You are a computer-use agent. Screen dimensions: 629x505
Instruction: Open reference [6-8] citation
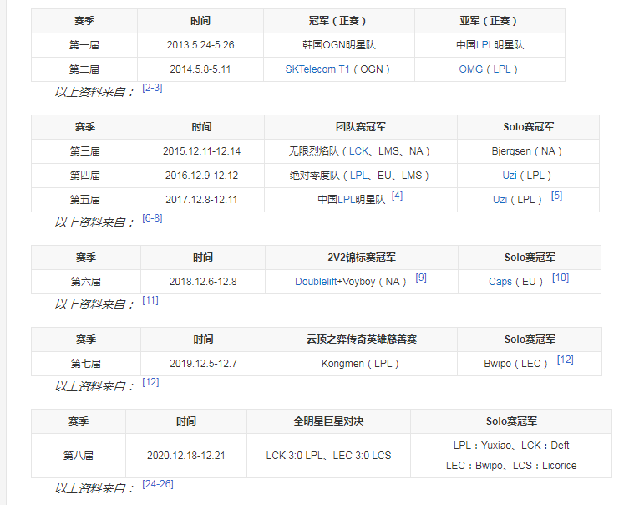click(x=152, y=218)
